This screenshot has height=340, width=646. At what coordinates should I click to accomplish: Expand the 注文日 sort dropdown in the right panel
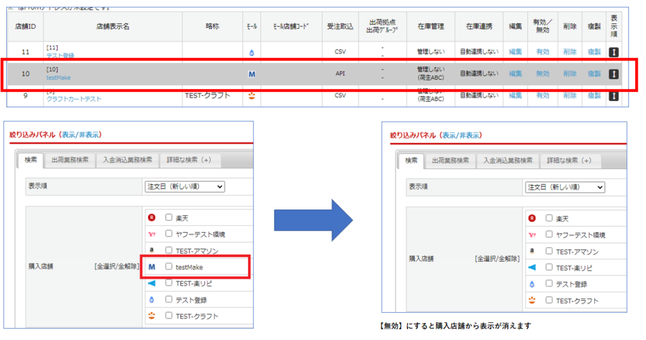(565, 187)
